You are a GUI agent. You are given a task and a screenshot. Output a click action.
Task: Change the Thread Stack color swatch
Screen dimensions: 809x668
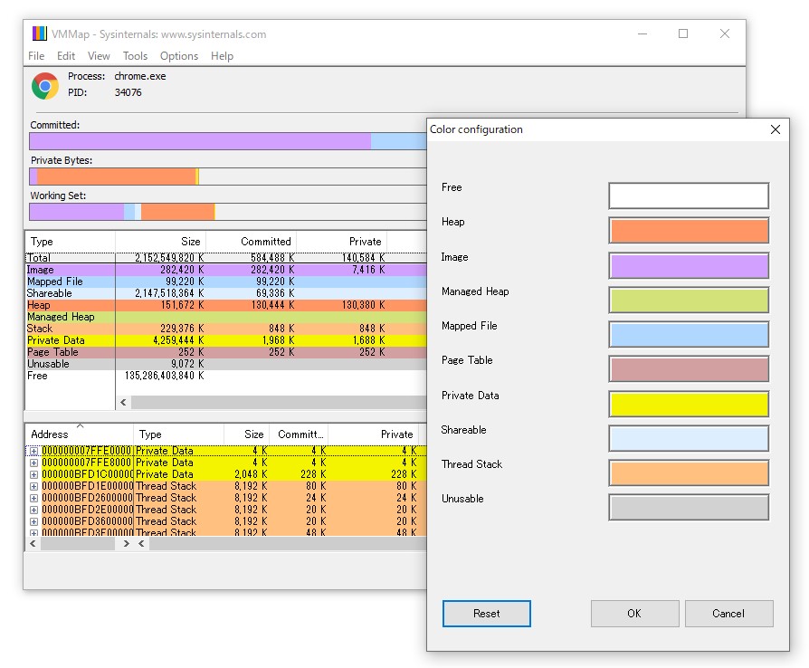tap(688, 473)
